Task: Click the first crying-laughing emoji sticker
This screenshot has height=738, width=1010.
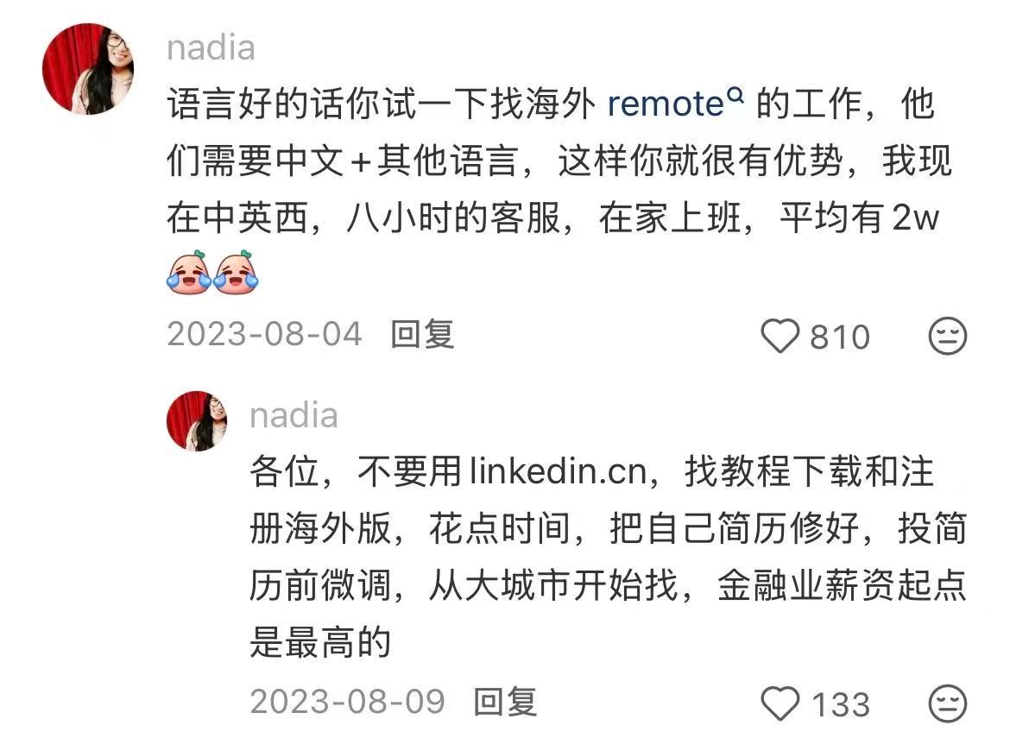Action: click(189, 273)
